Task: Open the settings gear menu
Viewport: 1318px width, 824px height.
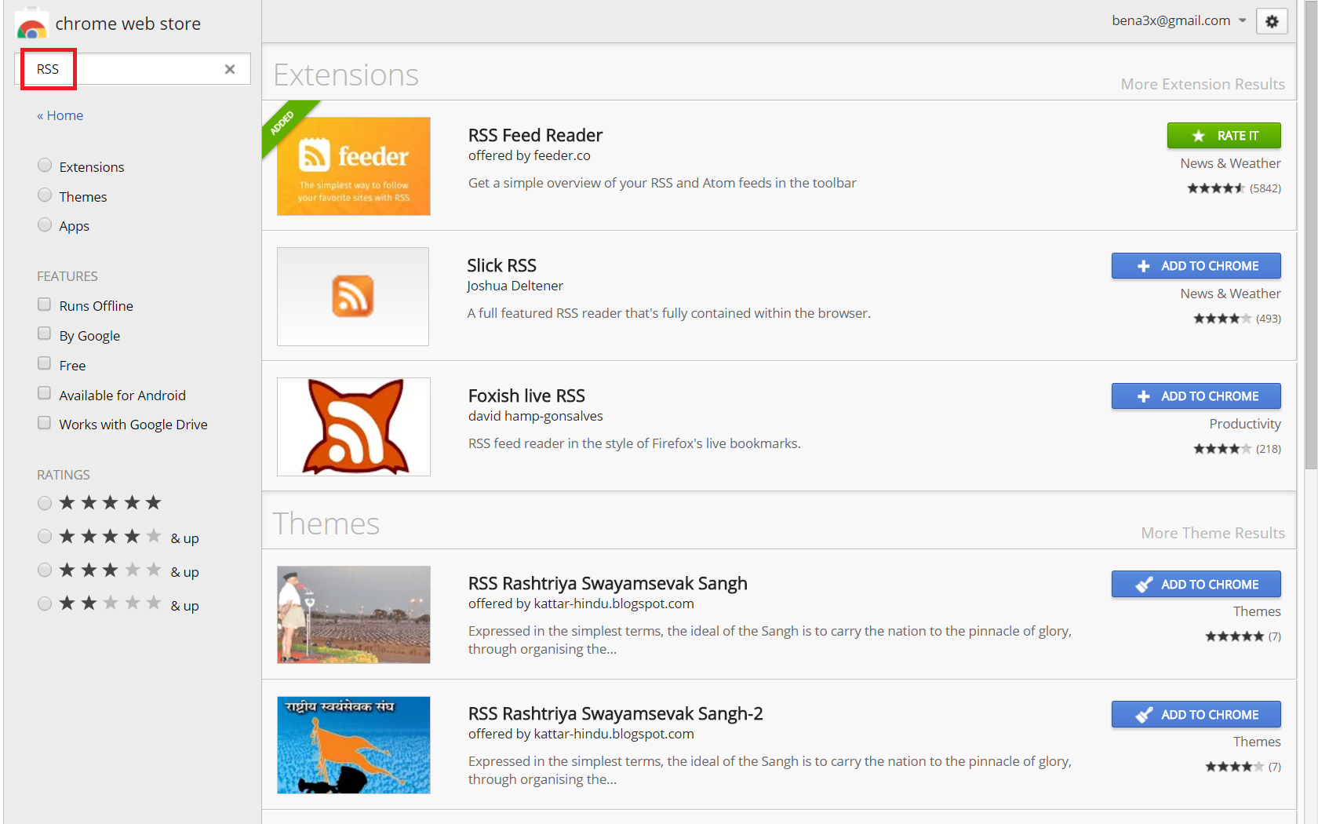Action: (x=1272, y=21)
